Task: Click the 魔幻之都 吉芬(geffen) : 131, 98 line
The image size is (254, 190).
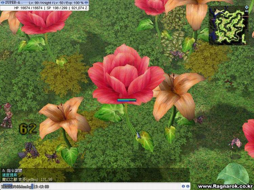Action: 27,179
